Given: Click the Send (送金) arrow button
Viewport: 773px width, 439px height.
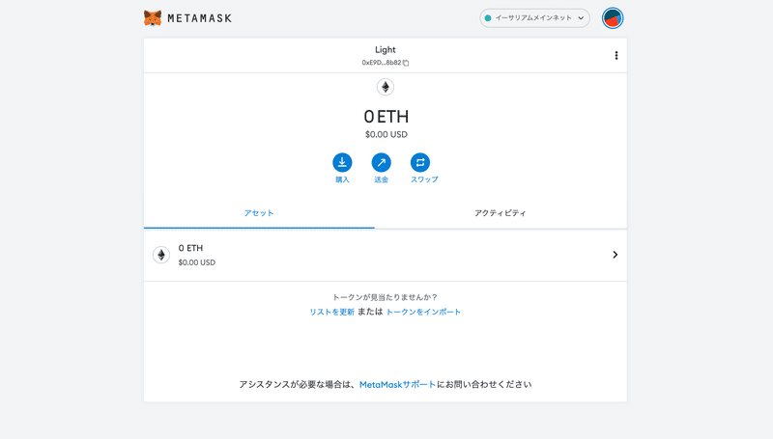Looking at the screenshot, I should 381,162.
